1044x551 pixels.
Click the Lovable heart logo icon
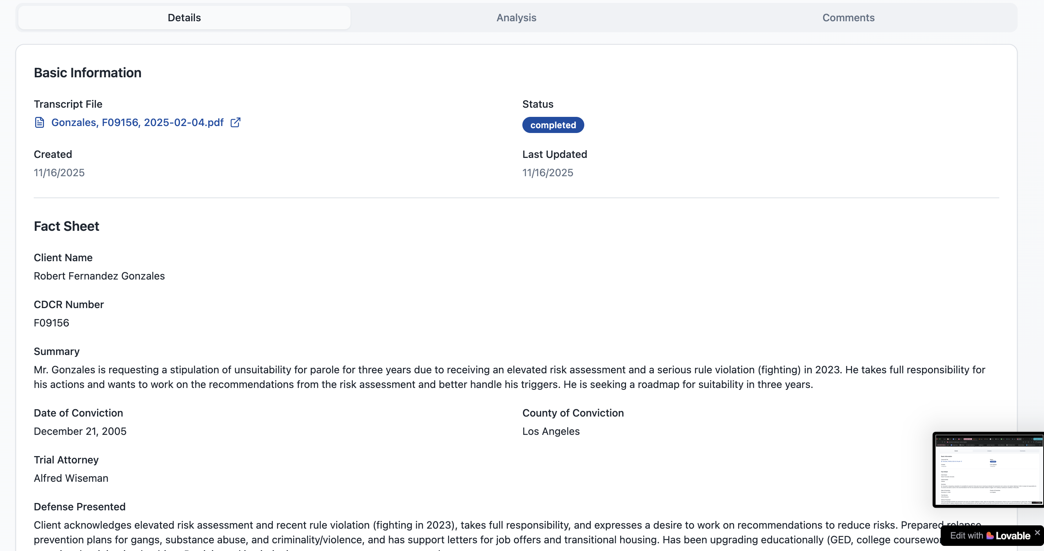coord(990,536)
